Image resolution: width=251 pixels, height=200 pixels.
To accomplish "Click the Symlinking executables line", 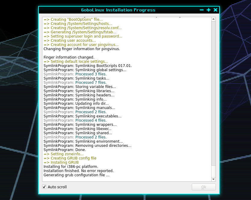I will point(82,116).
